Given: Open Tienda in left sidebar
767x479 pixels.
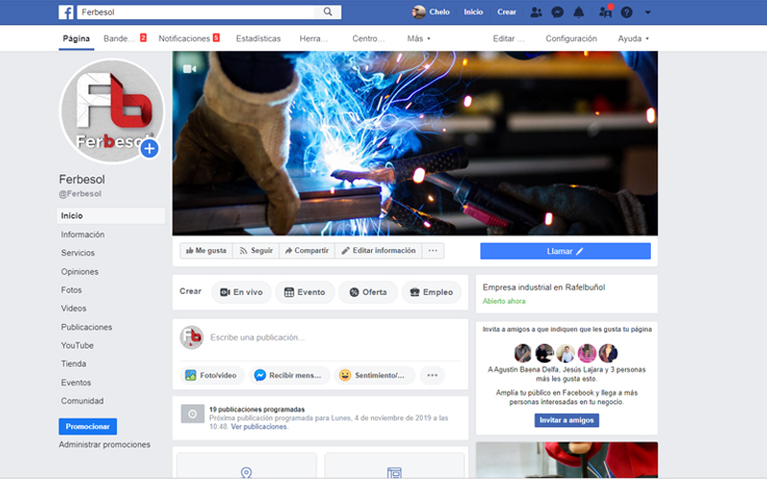Looking at the screenshot, I should (74, 364).
